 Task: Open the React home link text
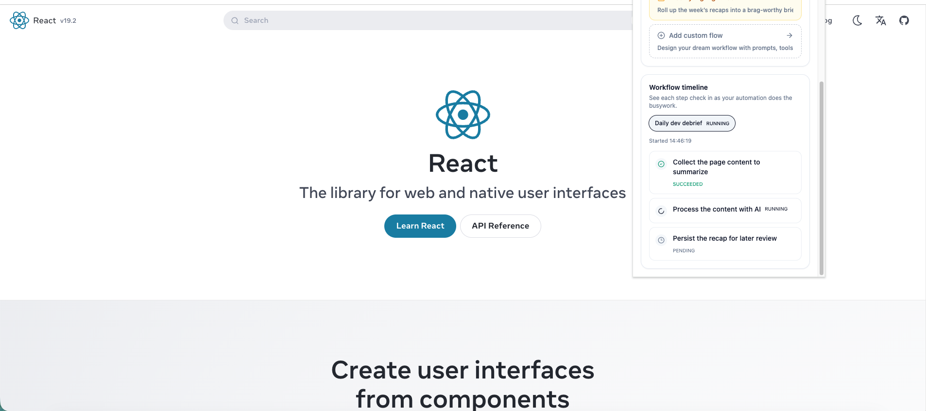tap(45, 20)
